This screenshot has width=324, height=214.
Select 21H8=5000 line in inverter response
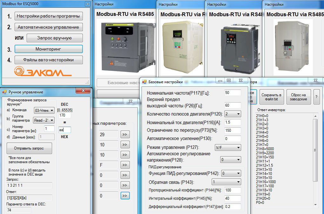(265, 149)
